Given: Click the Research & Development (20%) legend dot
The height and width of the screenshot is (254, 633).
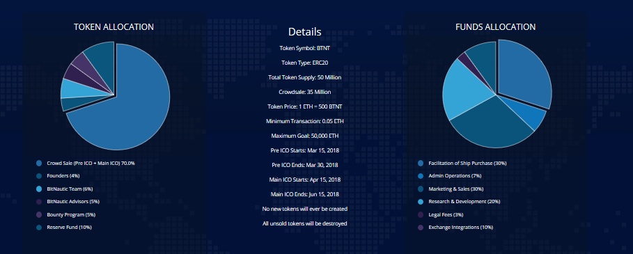Looking at the screenshot, I should [x=421, y=202].
